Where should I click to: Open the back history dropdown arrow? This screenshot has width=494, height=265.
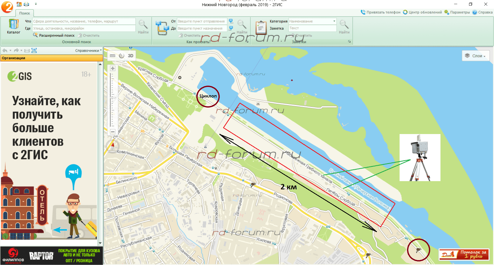pos(10,50)
